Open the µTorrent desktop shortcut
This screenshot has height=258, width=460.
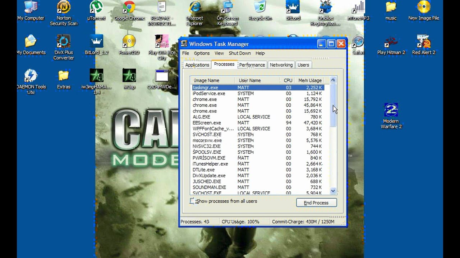tap(96, 11)
